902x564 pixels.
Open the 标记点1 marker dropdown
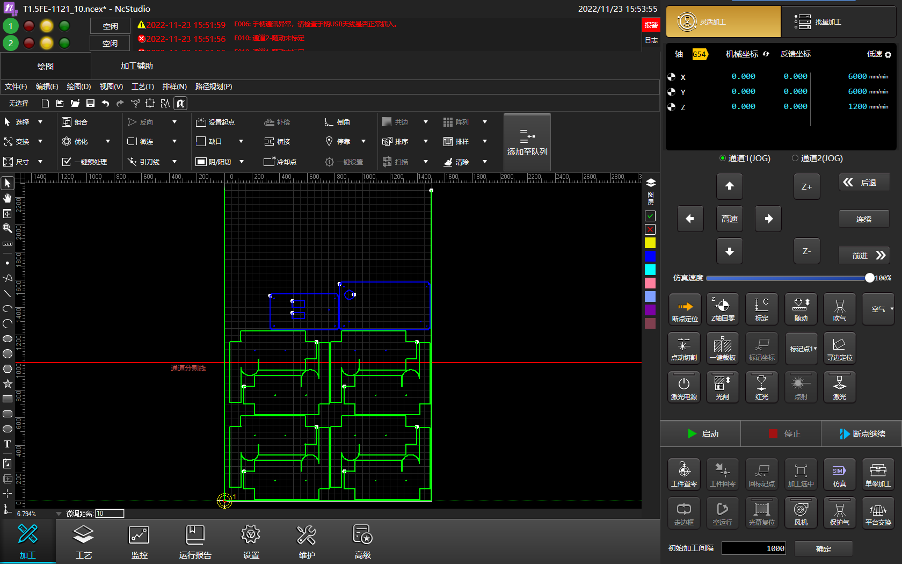point(803,349)
